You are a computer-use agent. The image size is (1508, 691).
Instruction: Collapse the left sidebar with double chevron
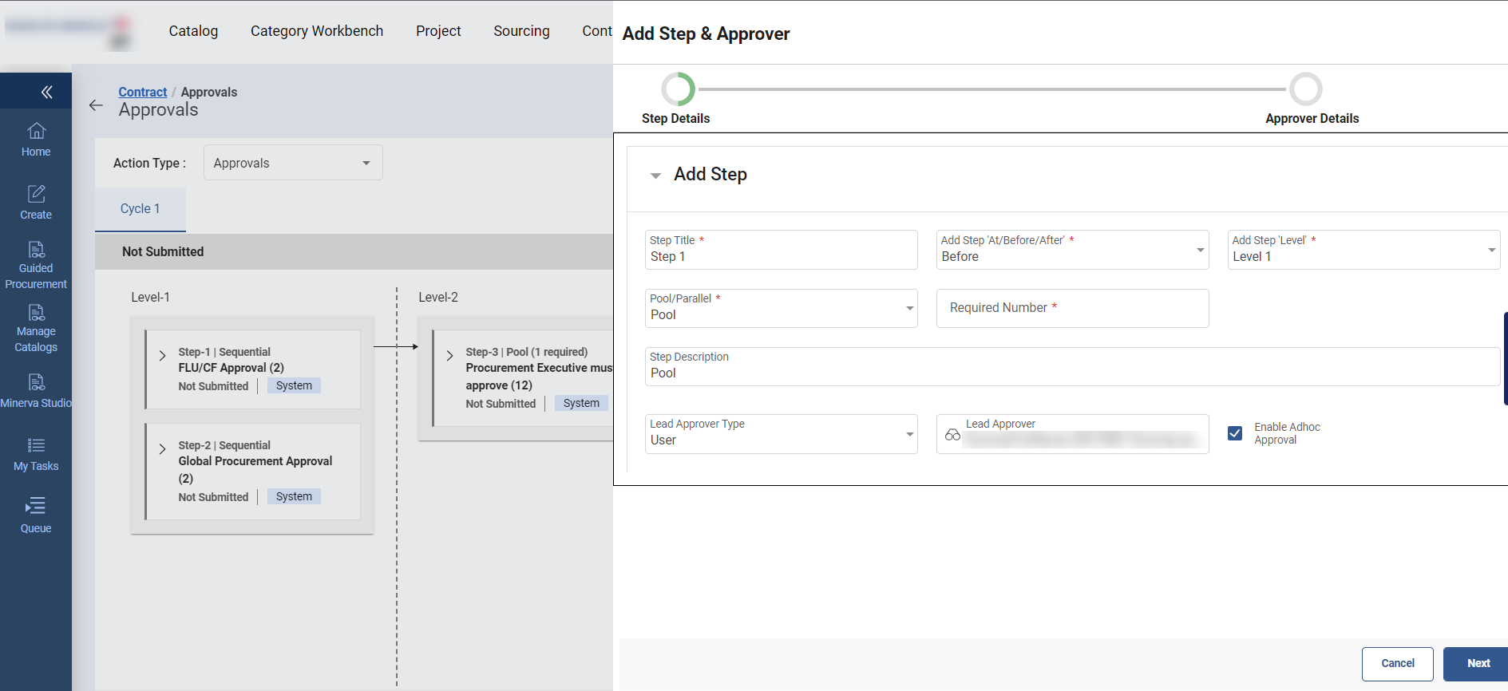pyautogui.click(x=46, y=93)
